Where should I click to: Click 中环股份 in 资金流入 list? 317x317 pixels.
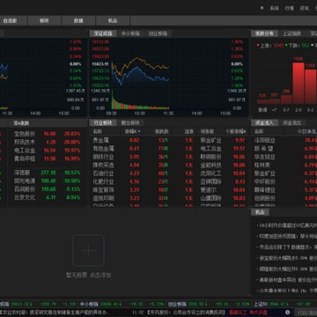pos(265,181)
